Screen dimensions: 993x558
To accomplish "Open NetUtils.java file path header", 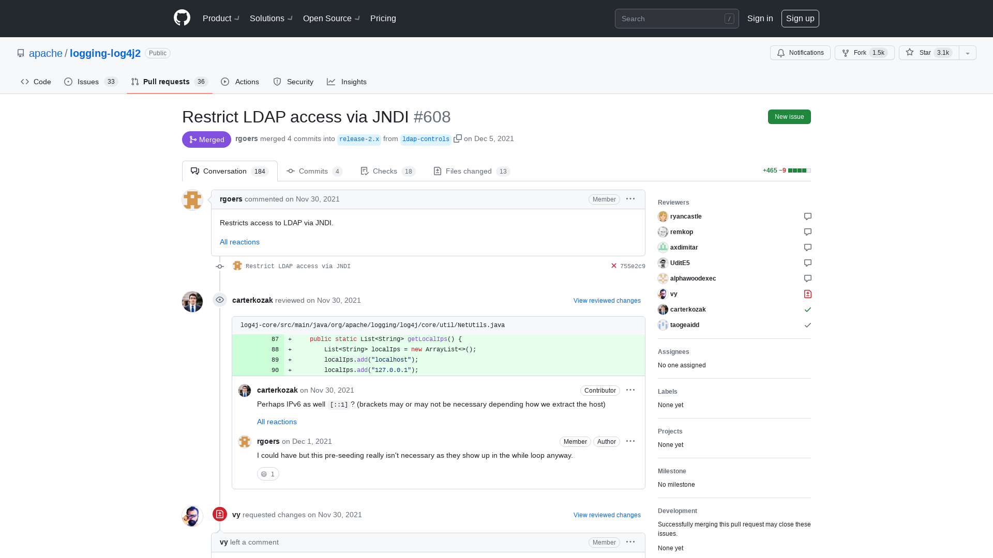I will [372, 325].
